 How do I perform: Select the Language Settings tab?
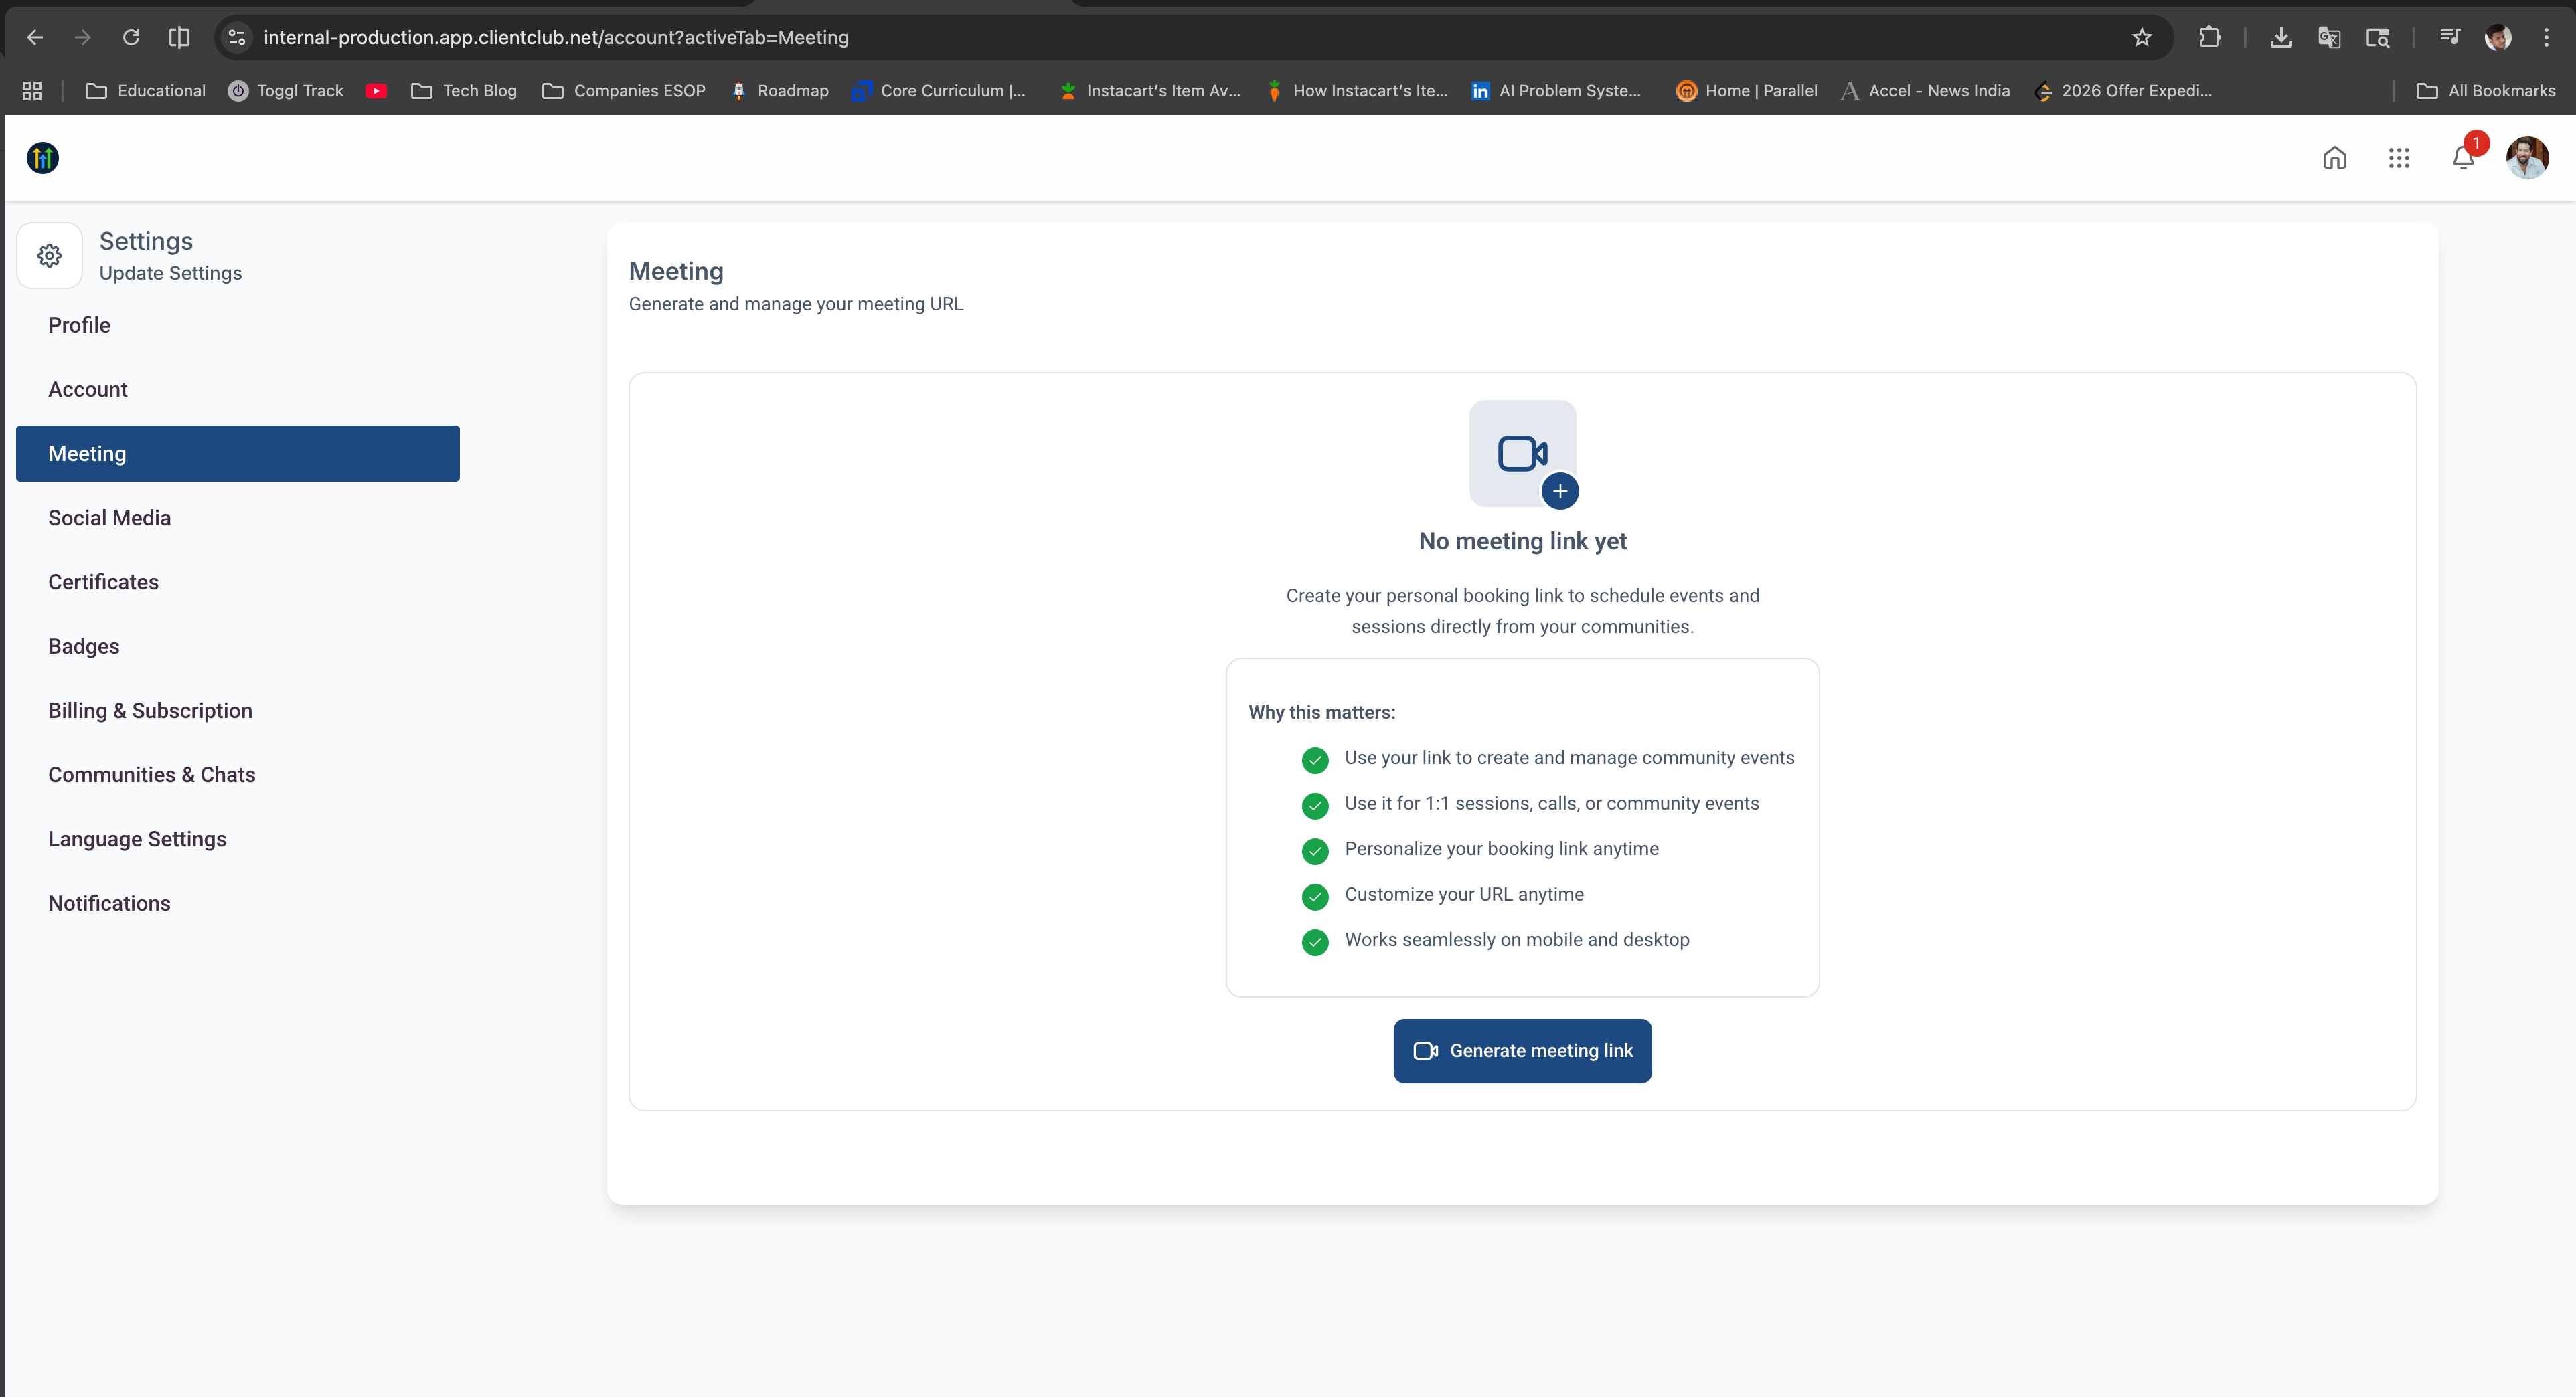pyautogui.click(x=137, y=840)
